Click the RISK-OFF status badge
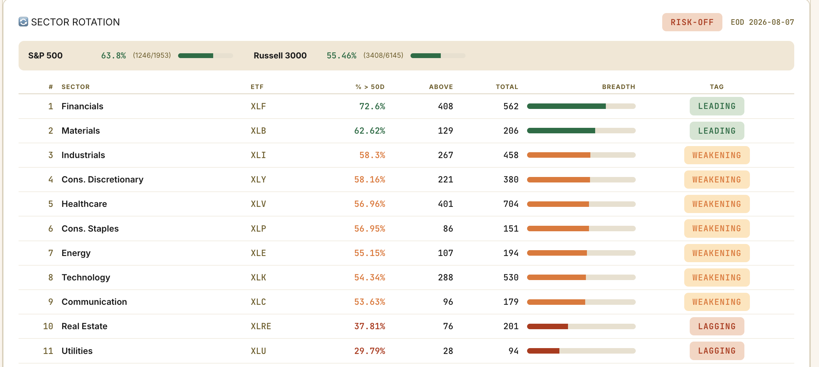This screenshot has height=367, width=819. [x=692, y=22]
